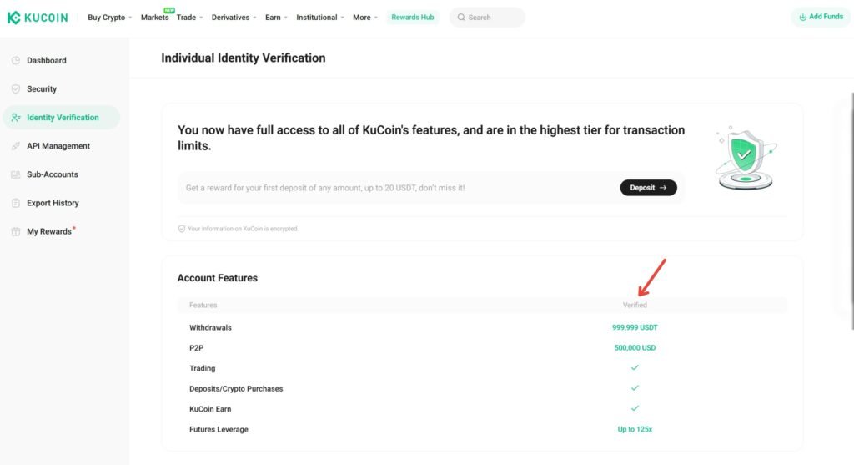This screenshot has height=465, width=854.
Task: Click the My Rewards gift icon
Action: [x=16, y=231]
